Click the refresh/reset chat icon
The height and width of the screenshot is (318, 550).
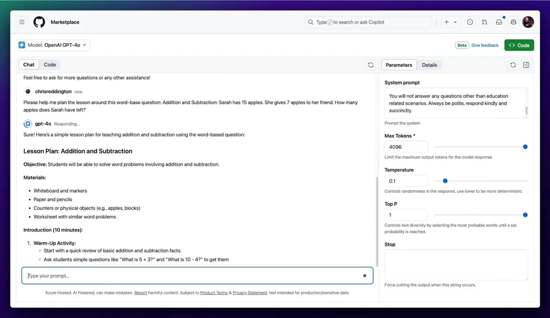[x=370, y=65]
